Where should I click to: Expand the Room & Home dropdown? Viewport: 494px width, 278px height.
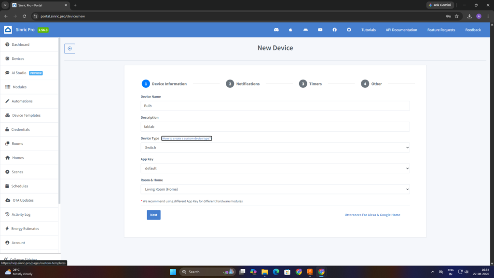coord(275,189)
